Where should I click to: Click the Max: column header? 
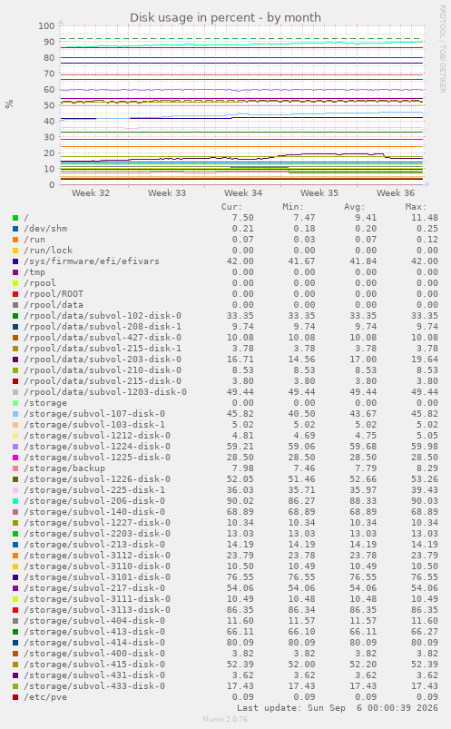pos(416,207)
